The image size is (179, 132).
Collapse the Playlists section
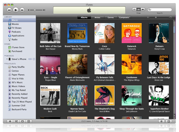click(5, 64)
